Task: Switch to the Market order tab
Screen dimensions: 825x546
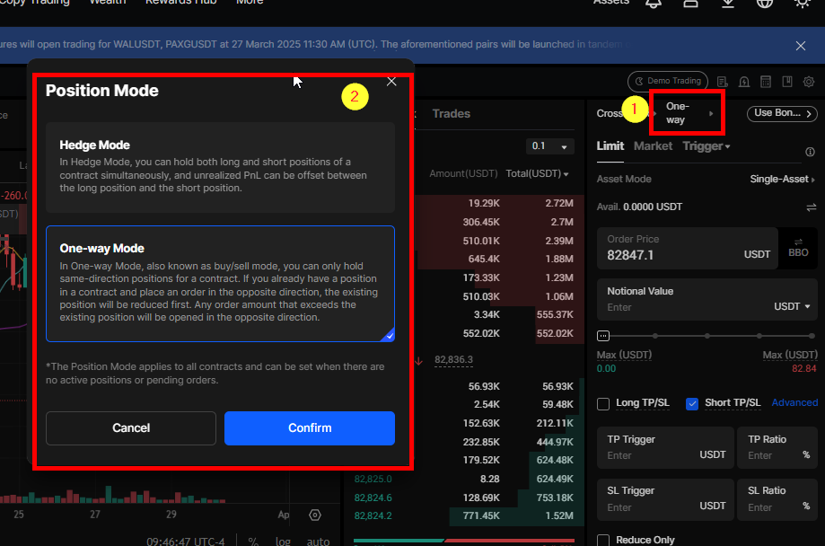Action: point(653,146)
